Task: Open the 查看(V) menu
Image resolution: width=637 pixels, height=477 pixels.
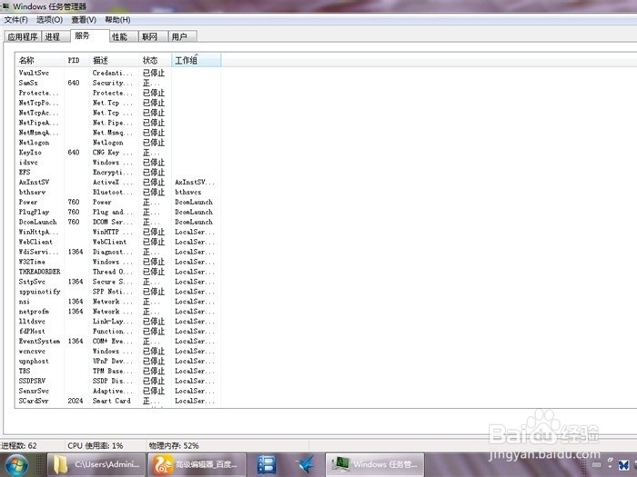Action: point(84,19)
